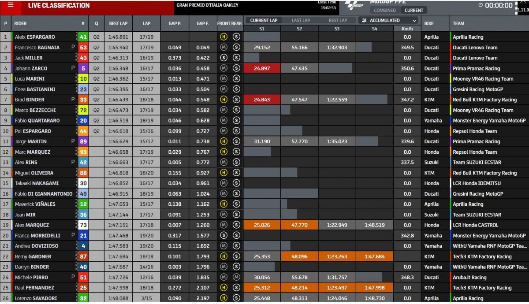Click rear tyre S icon for Fabio Quartararo
This screenshot has width=529, height=304.
coord(236,121)
